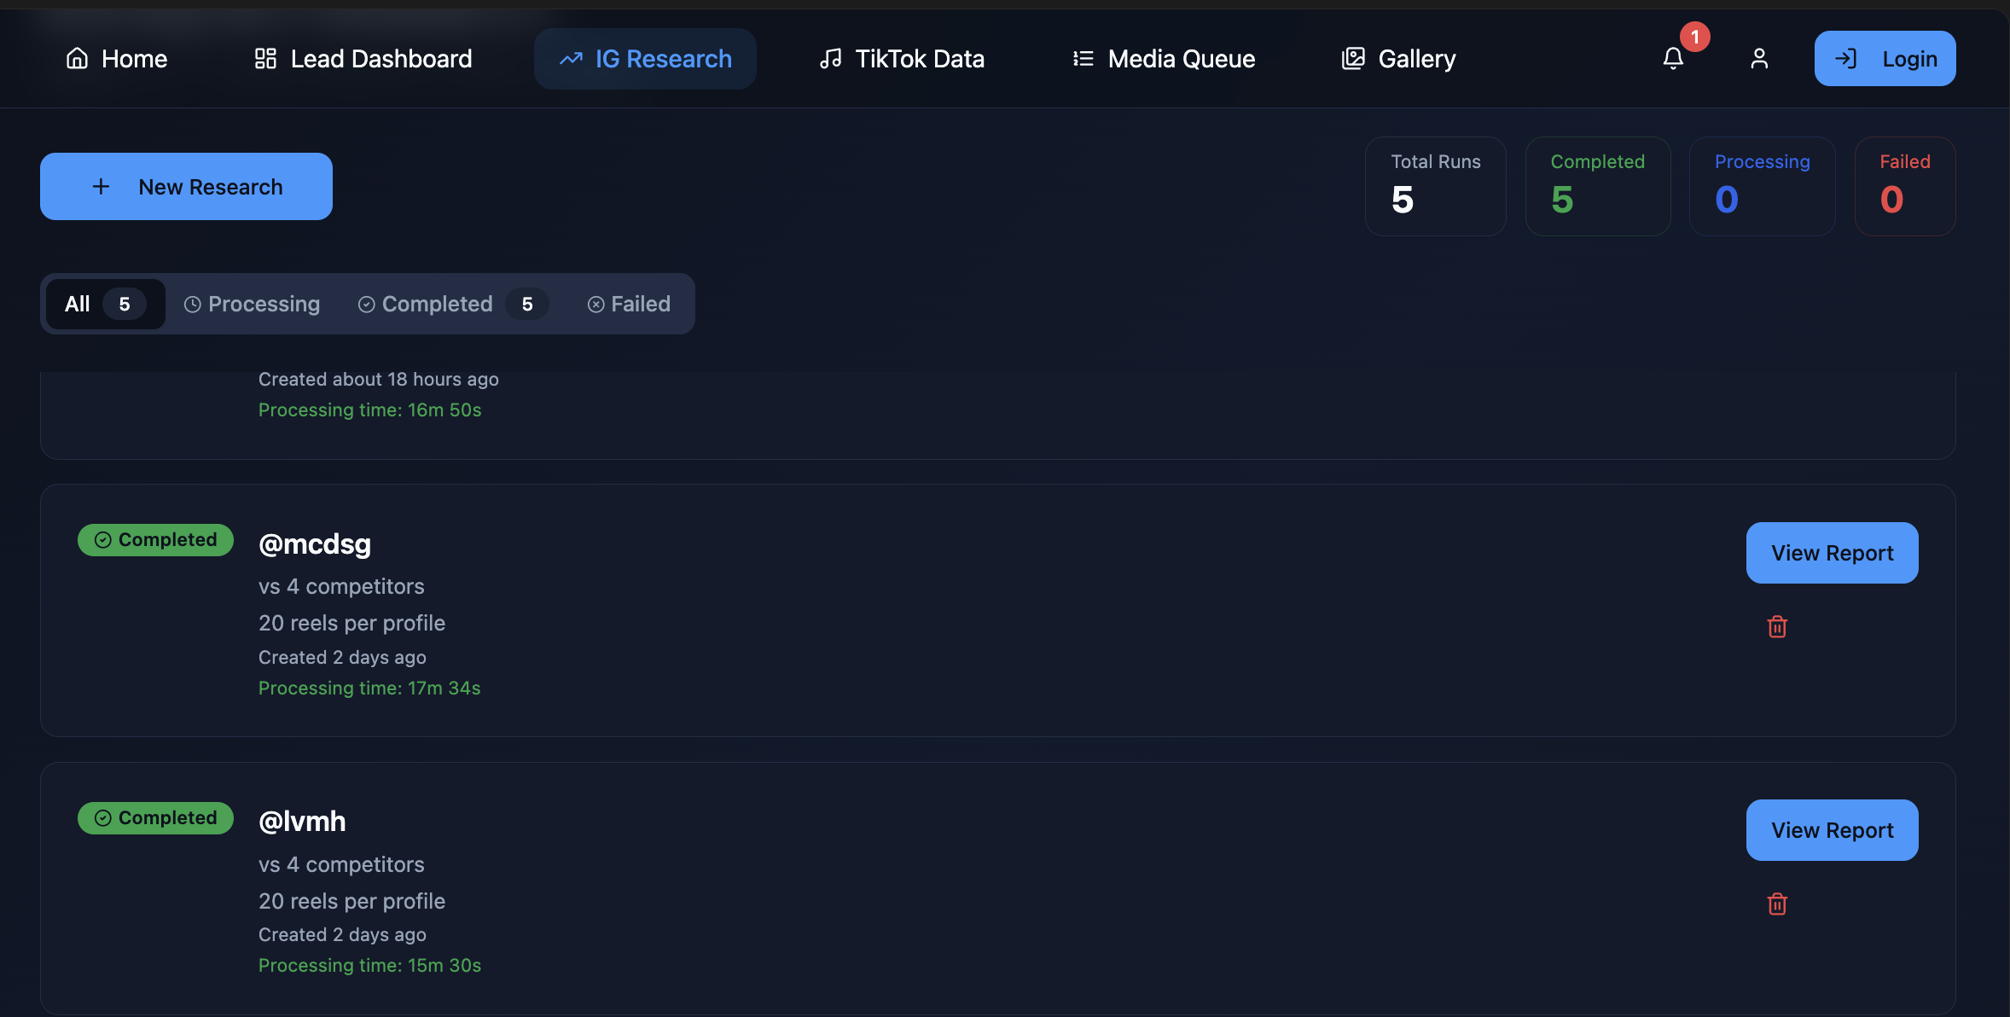Click the Login button

1885,58
